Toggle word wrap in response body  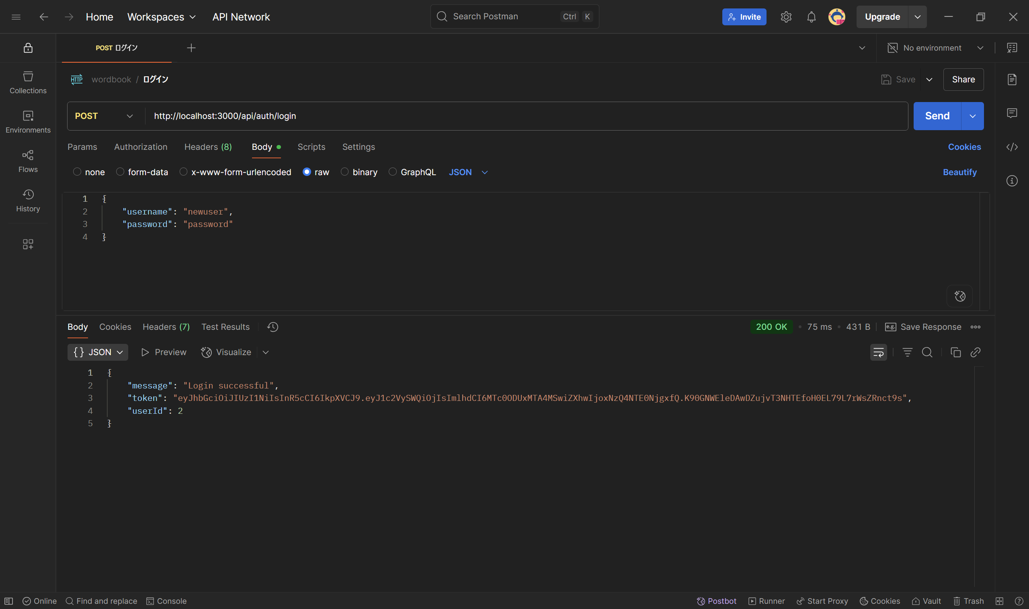(878, 353)
